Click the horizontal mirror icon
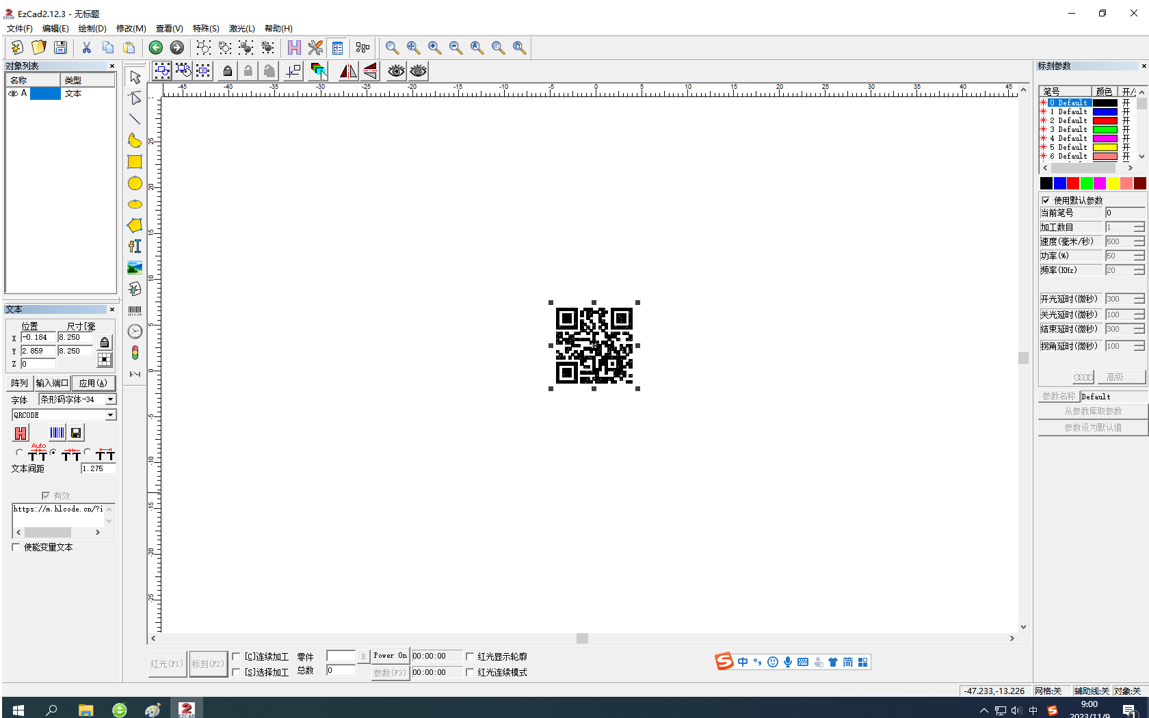The height and width of the screenshot is (718, 1149). pyautogui.click(x=348, y=70)
